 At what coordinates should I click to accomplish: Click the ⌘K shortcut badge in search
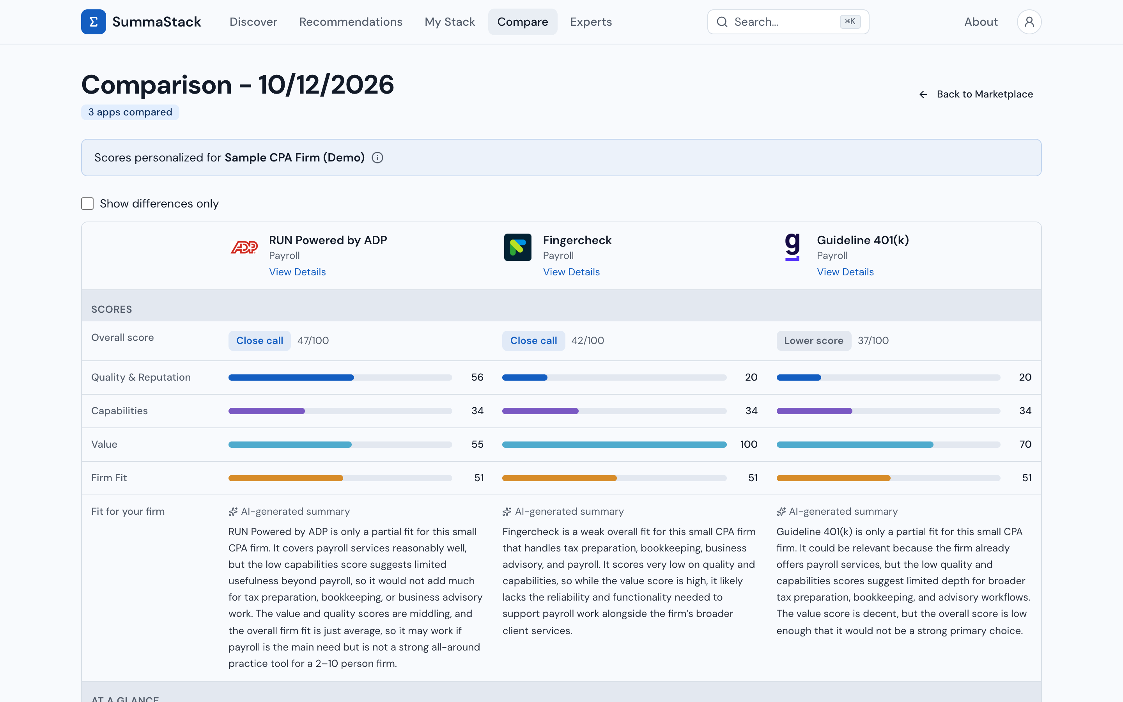pyautogui.click(x=850, y=21)
